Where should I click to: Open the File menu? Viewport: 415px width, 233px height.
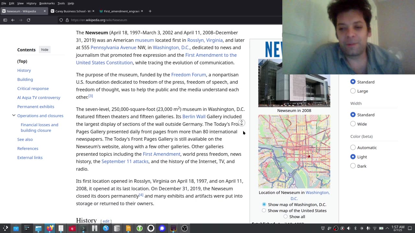[x=4, y=3]
